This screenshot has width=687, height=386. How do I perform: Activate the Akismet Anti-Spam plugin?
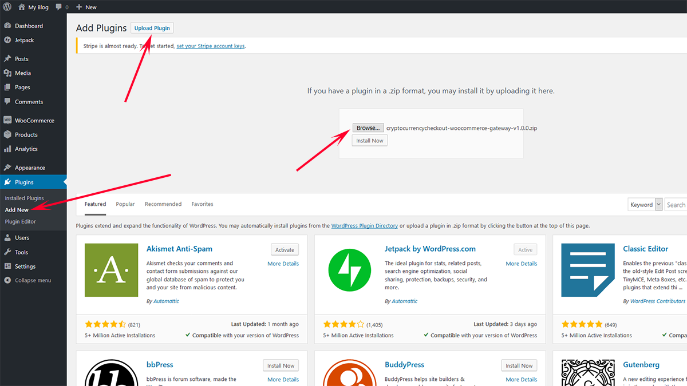click(285, 250)
